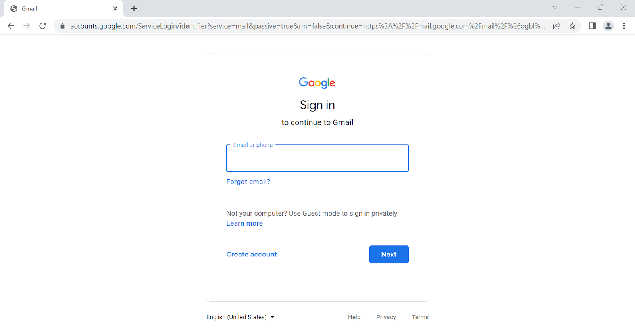Reload the current page
The width and height of the screenshot is (635, 333).
point(42,26)
